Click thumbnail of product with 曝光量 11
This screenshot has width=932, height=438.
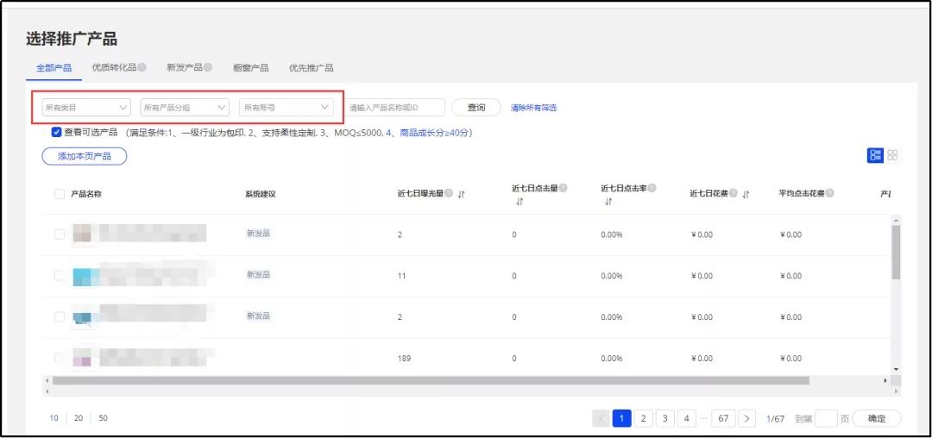pos(82,277)
